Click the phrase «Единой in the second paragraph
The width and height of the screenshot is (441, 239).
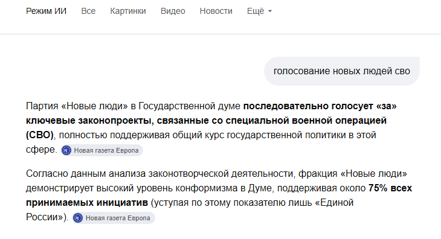point(334,203)
